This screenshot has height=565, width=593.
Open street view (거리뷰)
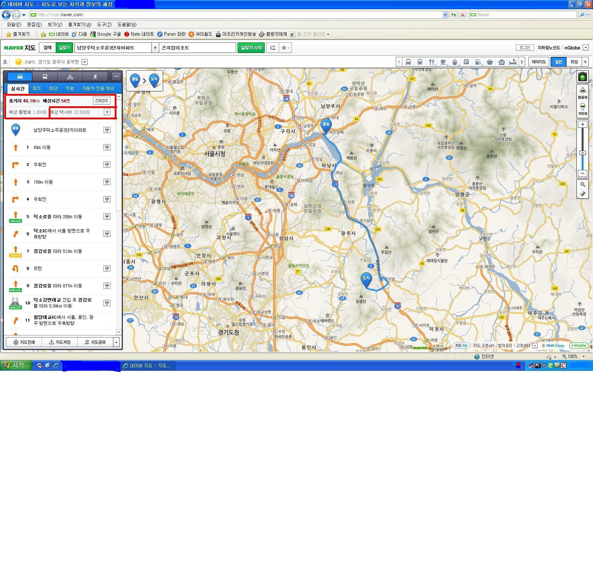[x=582, y=109]
